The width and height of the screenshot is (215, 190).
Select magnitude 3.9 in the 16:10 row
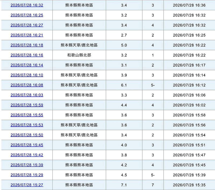click(124, 75)
